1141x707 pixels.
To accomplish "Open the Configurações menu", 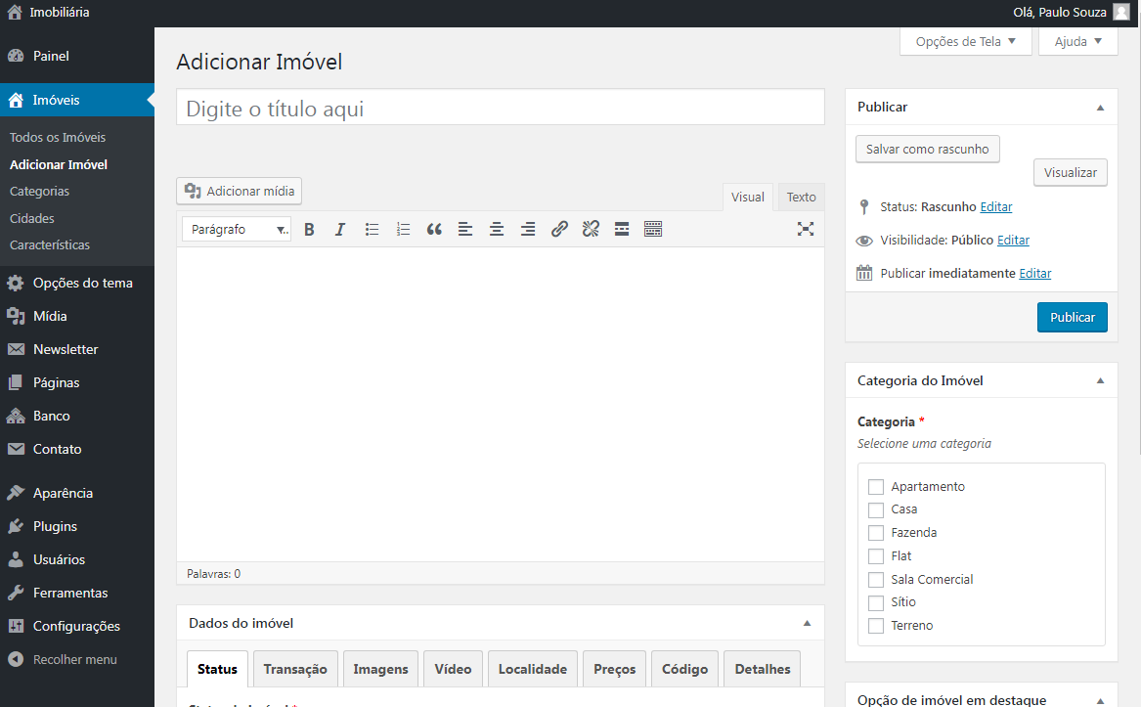I will tap(77, 626).
